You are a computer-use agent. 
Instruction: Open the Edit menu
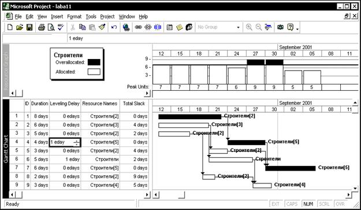(29, 17)
